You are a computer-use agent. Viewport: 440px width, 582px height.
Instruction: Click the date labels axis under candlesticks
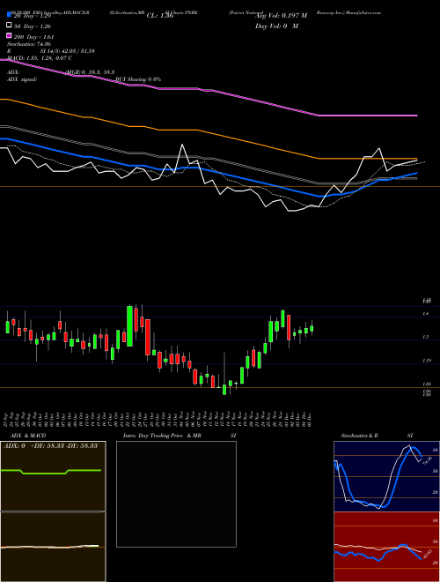158,420
